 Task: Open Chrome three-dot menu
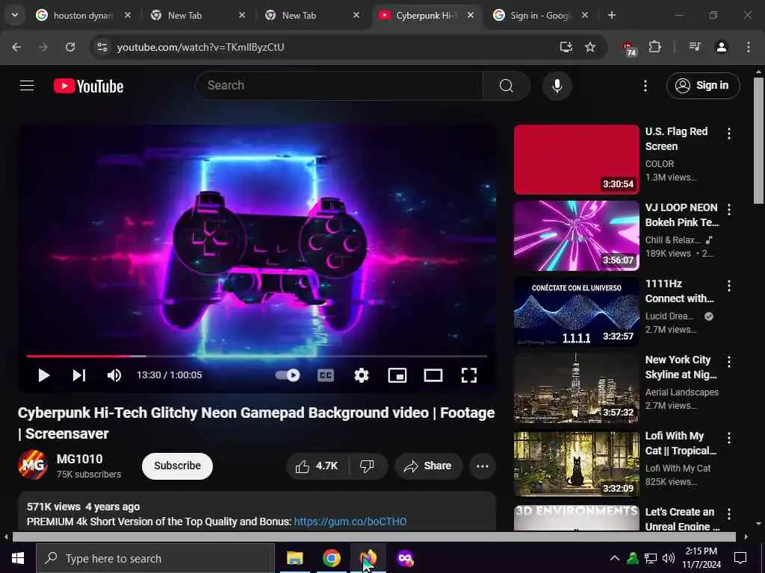pyautogui.click(x=749, y=47)
